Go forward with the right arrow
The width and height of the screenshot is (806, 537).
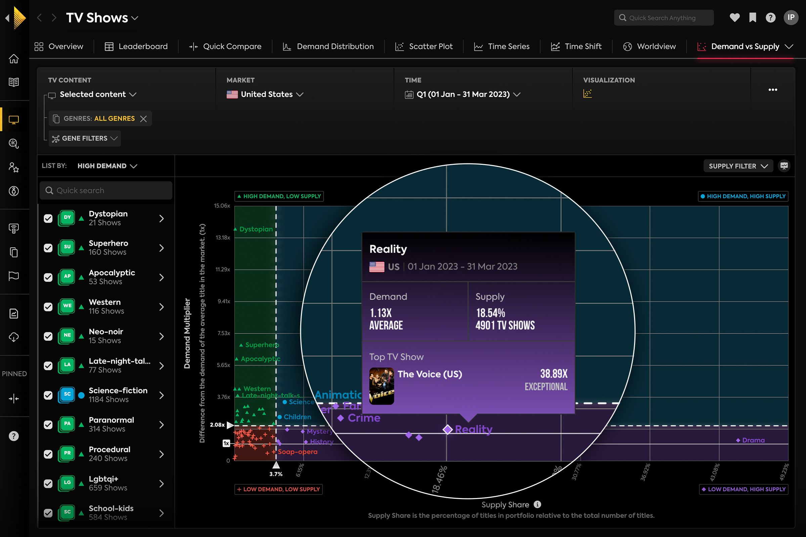pyautogui.click(x=54, y=17)
